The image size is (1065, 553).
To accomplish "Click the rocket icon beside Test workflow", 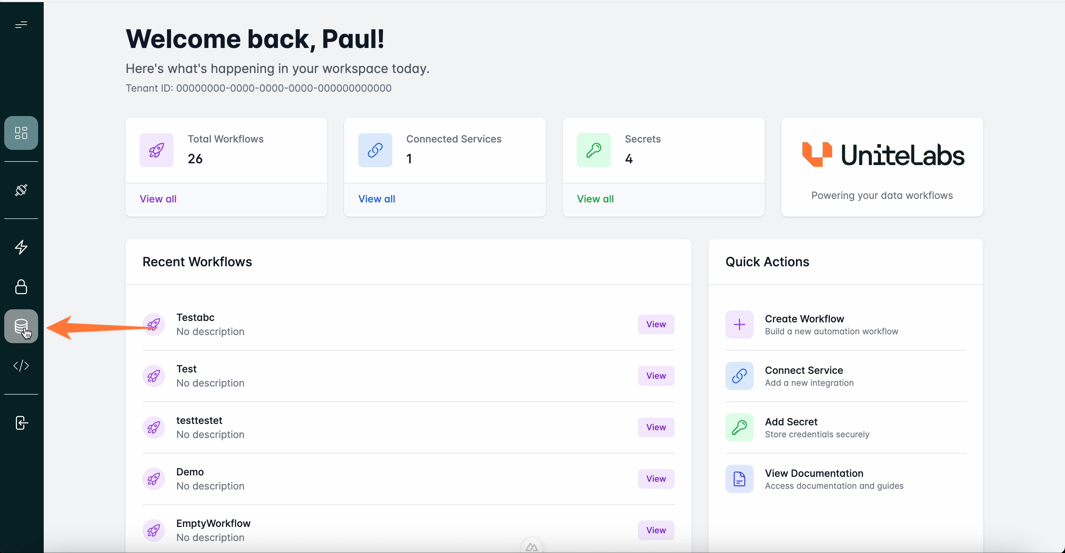I will point(154,376).
